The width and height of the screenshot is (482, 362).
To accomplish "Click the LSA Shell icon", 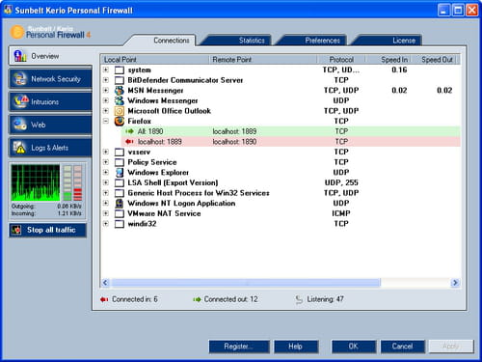I will point(120,182).
